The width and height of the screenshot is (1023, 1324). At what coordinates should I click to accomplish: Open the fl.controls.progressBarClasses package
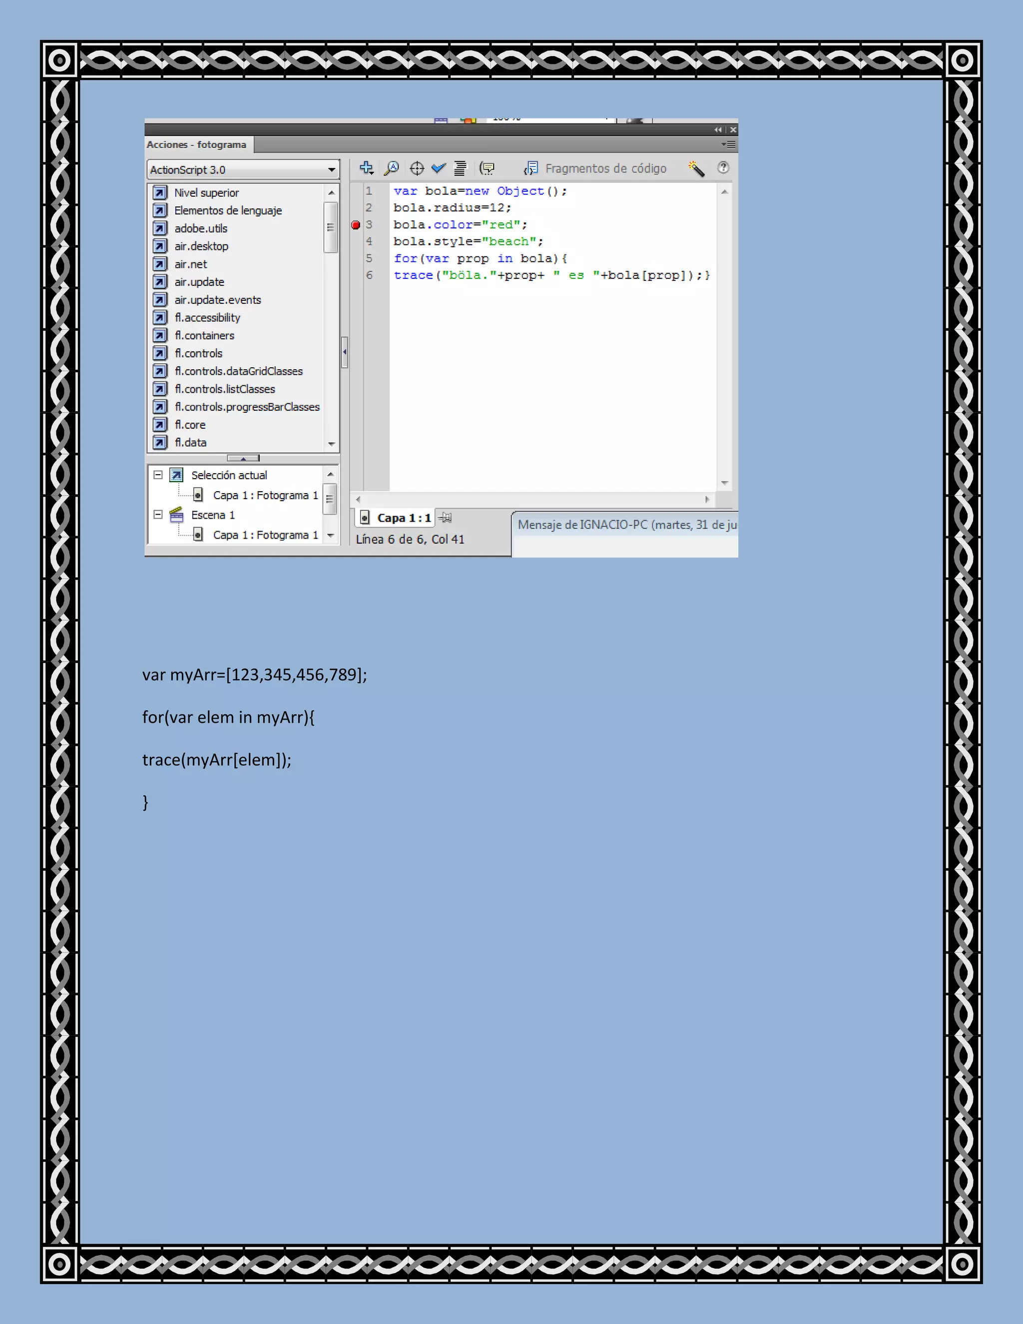(247, 407)
